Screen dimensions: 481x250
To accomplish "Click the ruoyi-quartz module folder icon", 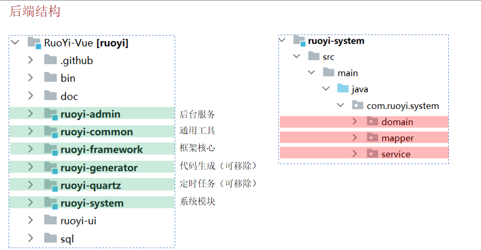I will (x=51, y=186).
